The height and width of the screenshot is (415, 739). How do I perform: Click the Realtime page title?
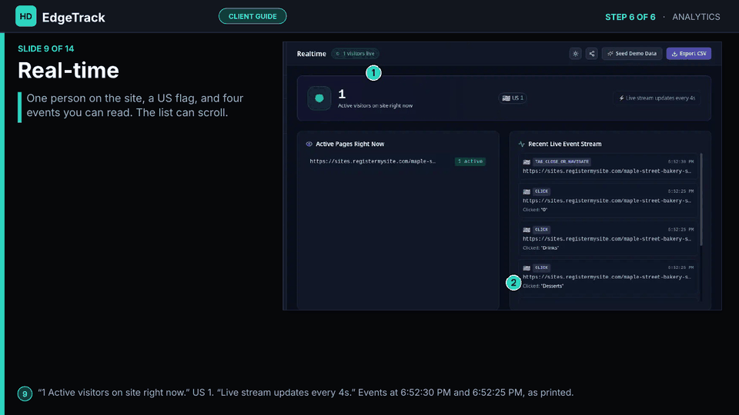312,54
